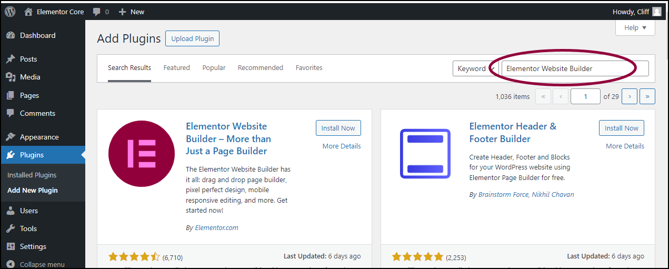
Task: Switch to the Popular tab
Action: pyautogui.click(x=214, y=68)
